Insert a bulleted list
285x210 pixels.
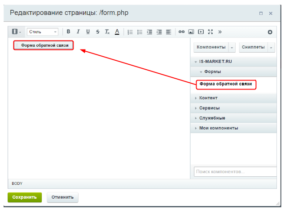pyautogui.click(x=140, y=32)
